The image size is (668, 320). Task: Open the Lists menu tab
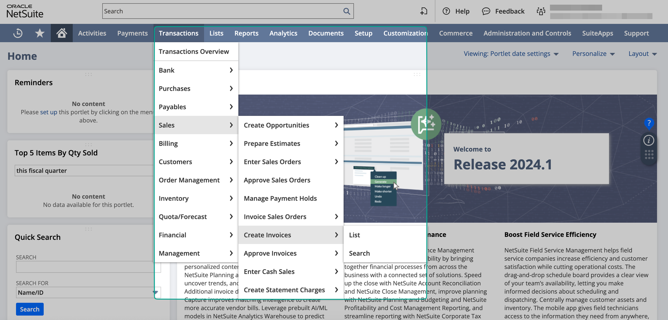coord(216,33)
